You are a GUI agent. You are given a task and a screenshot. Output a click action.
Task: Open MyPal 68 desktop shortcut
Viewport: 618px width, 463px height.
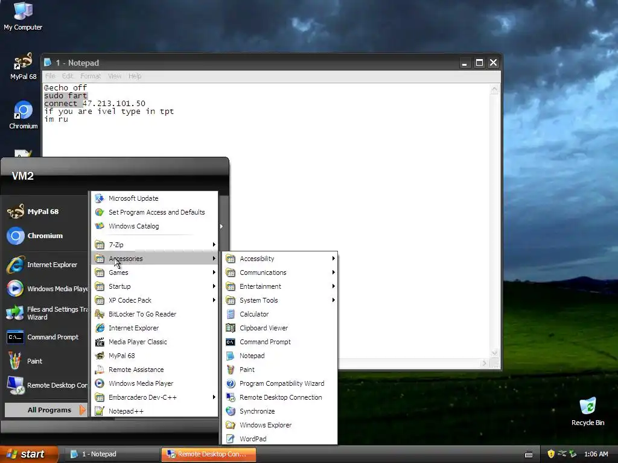(x=23, y=66)
